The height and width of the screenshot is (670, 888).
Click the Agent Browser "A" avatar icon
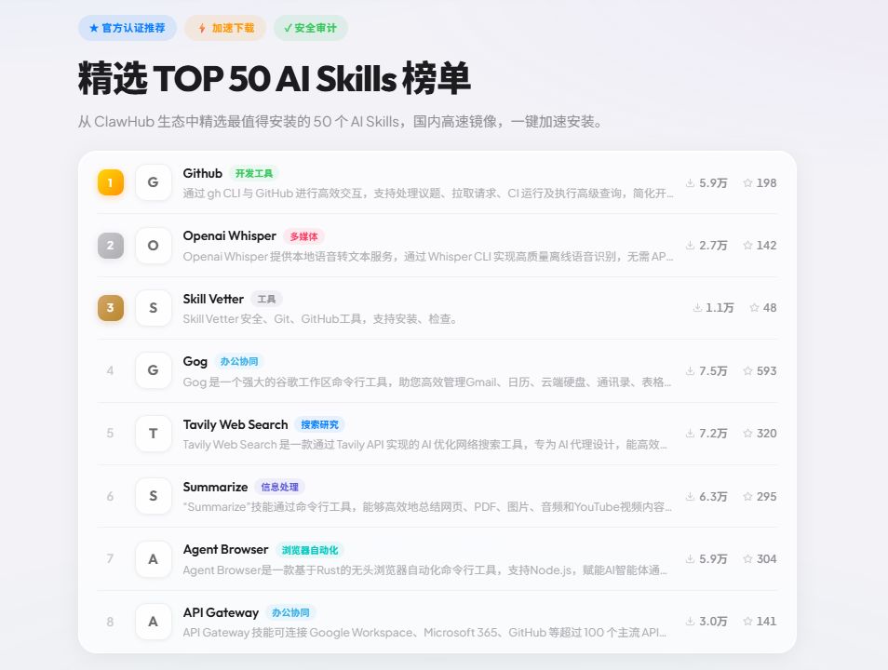pos(153,559)
